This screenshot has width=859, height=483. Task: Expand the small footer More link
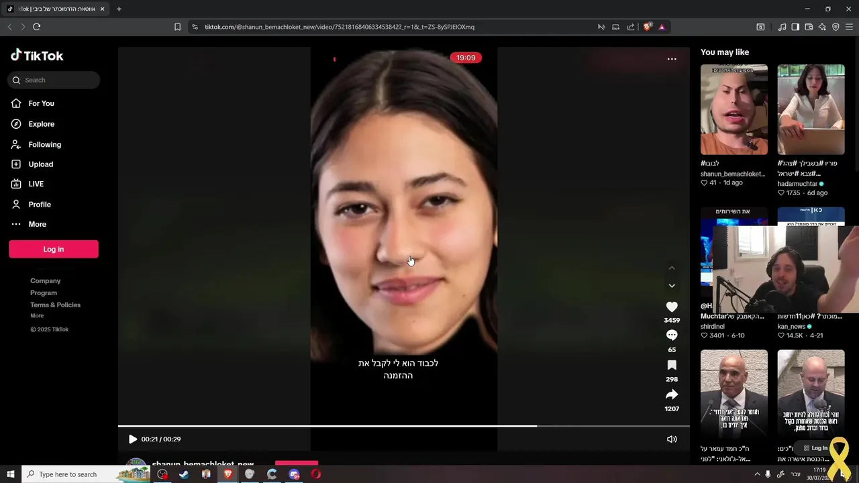click(37, 316)
